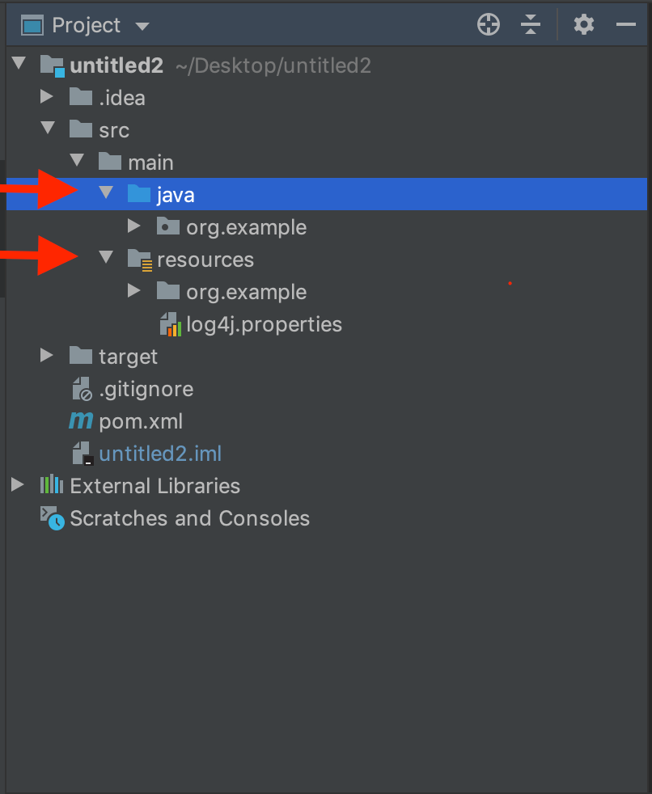Collapse the resources folder
Viewport: 652px width, 794px height.
(x=105, y=259)
